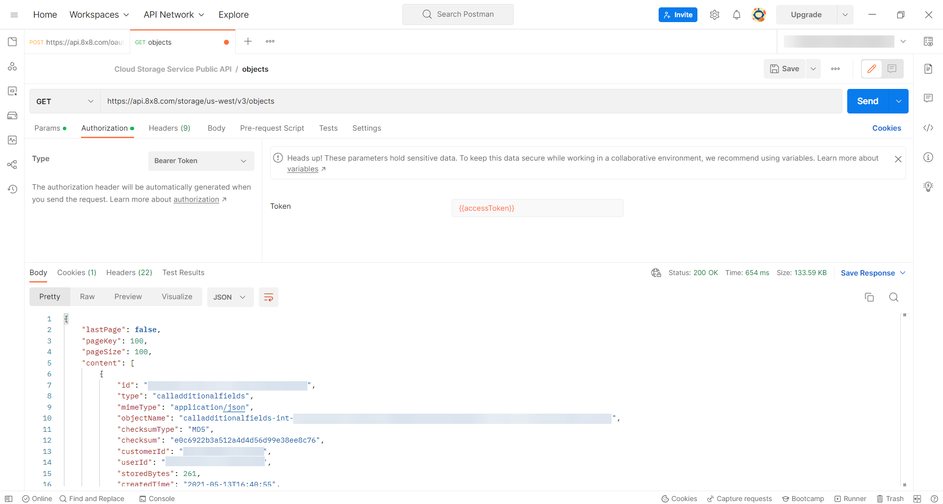This screenshot has width=943, height=504.
Task: Open History sidebar icon
Action: click(12, 189)
